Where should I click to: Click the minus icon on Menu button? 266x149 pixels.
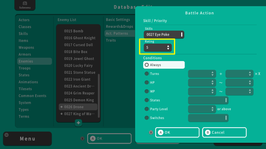[7, 135]
